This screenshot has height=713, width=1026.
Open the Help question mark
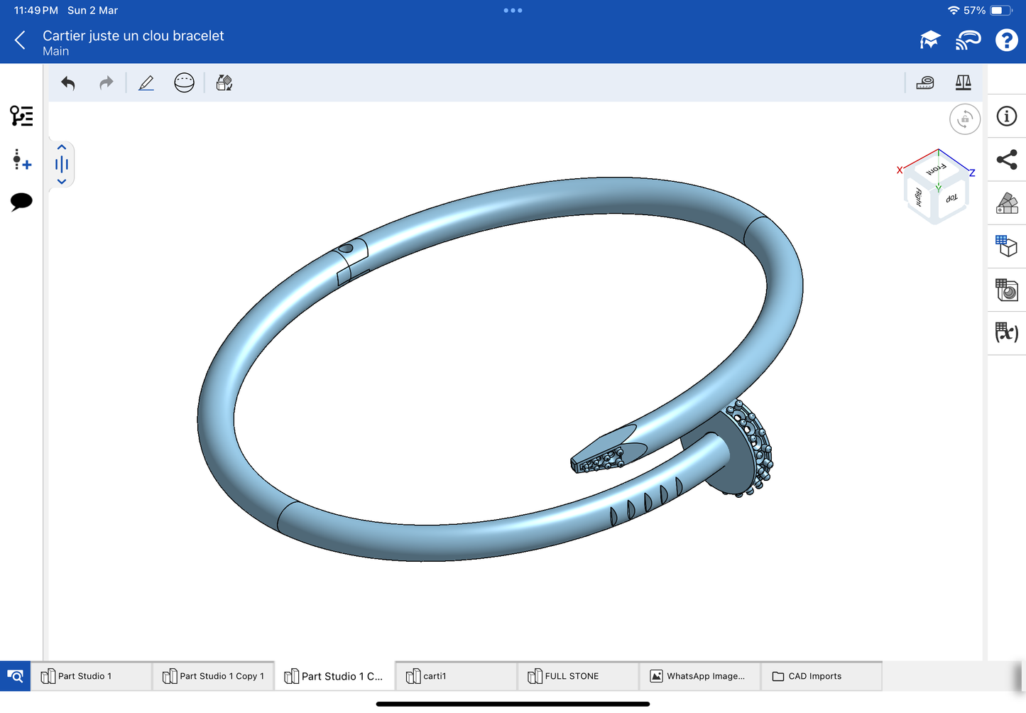tap(1006, 40)
